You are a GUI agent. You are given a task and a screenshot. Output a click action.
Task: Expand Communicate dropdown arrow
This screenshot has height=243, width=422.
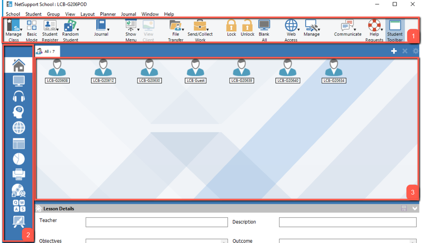point(355,30)
